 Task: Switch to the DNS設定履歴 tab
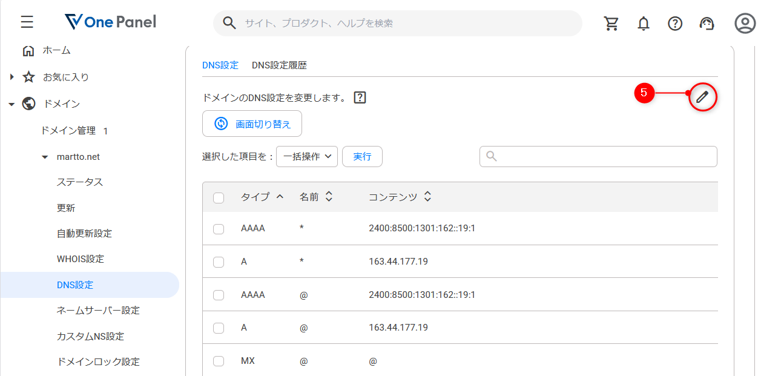279,65
